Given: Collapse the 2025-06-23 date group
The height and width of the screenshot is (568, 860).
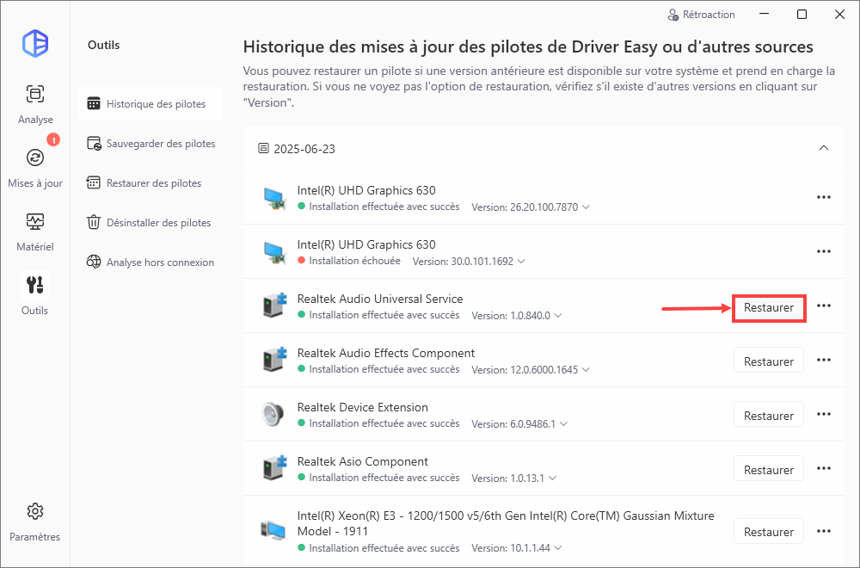Looking at the screenshot, I should click(824, 148).
